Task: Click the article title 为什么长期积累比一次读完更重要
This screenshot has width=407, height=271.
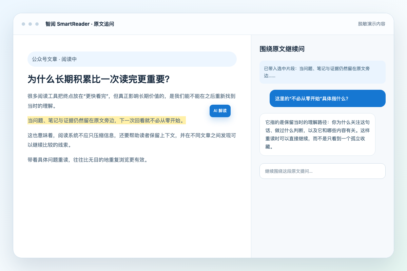Action: [x=98, y=79]
